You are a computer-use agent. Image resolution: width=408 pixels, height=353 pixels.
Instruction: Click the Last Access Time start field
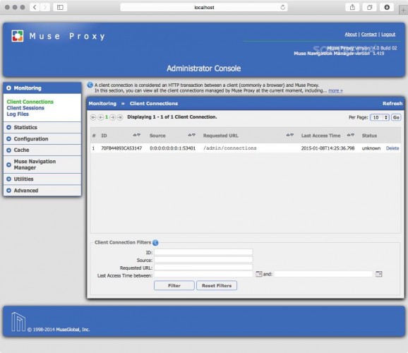[203, 274]
